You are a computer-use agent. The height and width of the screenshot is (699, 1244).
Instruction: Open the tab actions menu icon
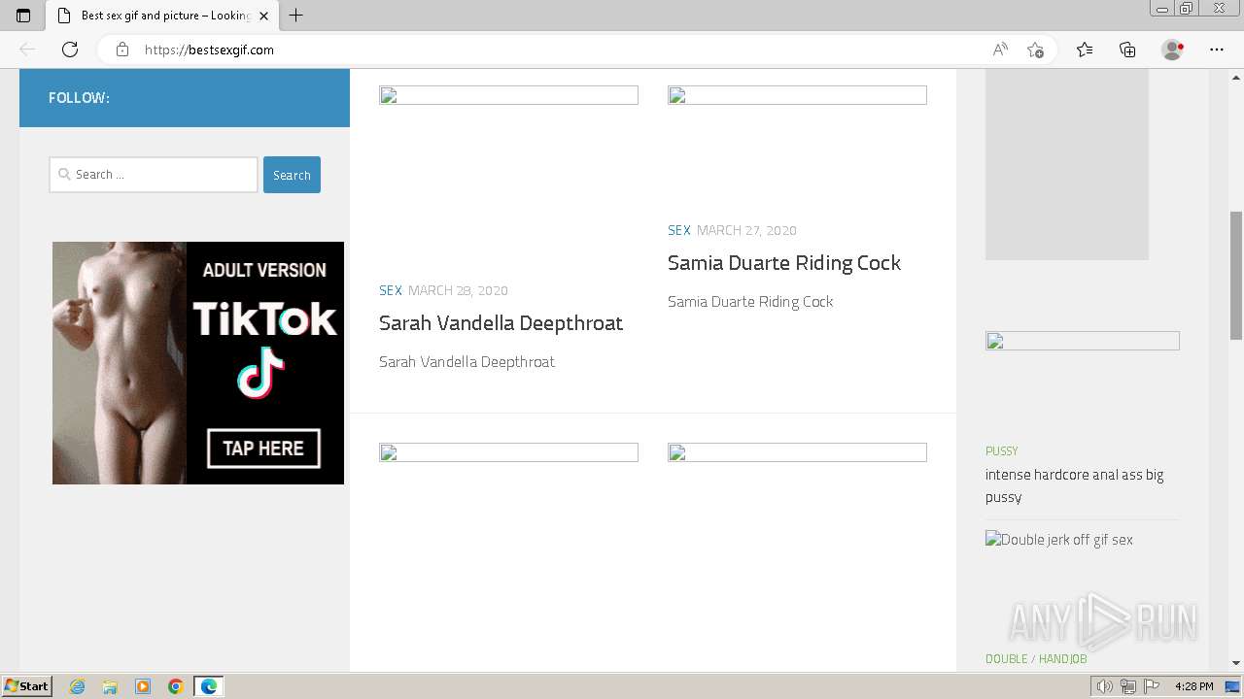(x=23, y=16)
